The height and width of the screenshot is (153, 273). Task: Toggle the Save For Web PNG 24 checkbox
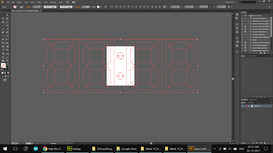[242, 32]
